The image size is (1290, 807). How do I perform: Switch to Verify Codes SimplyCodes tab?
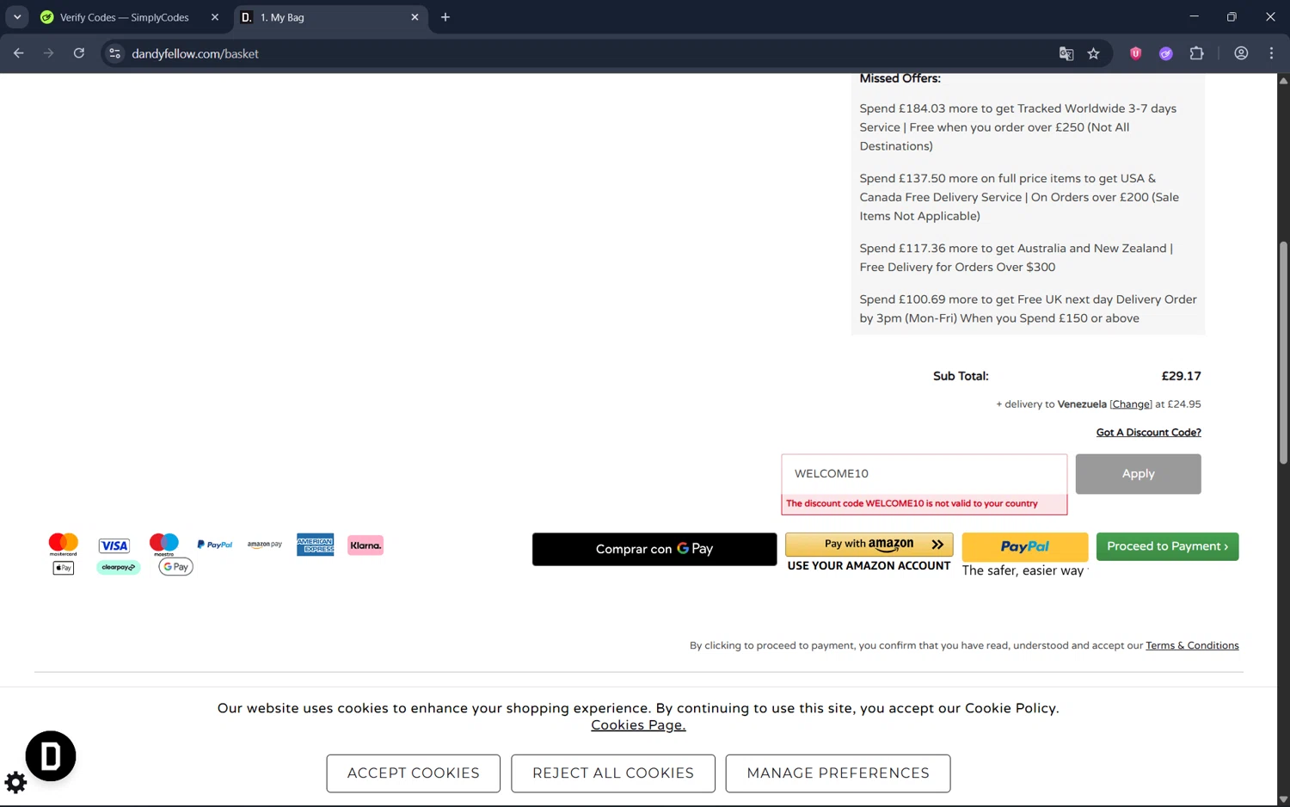point(125,17)
